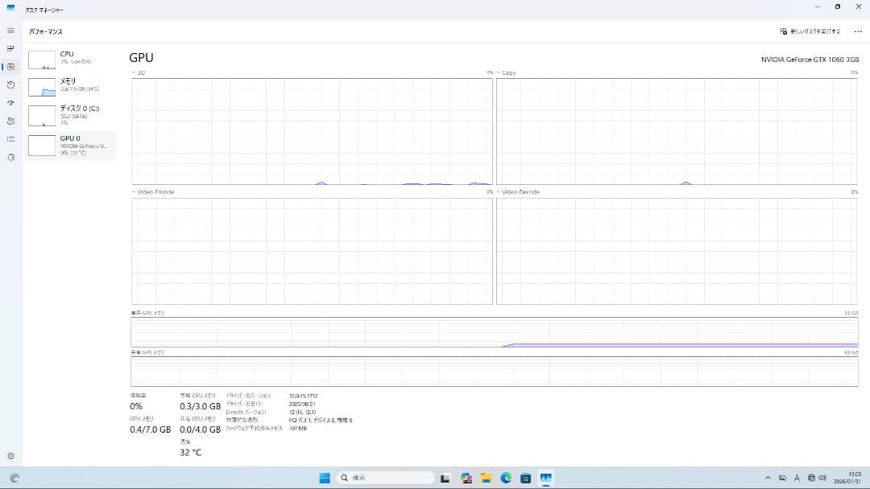The image size is (870, 489).
Task: Change the 3D graph type via its dropdown
Action: (135, 72)
